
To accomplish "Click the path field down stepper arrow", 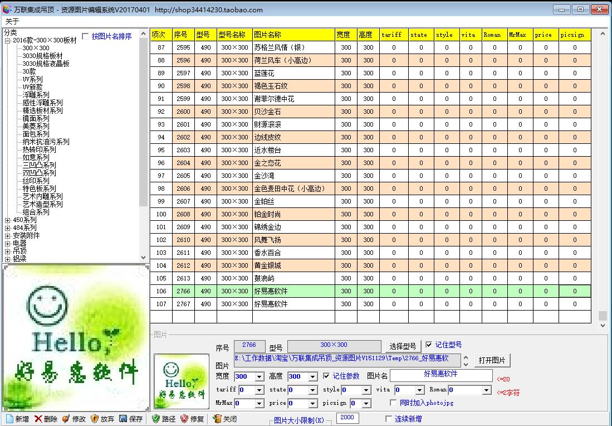I will pos(466,364).
